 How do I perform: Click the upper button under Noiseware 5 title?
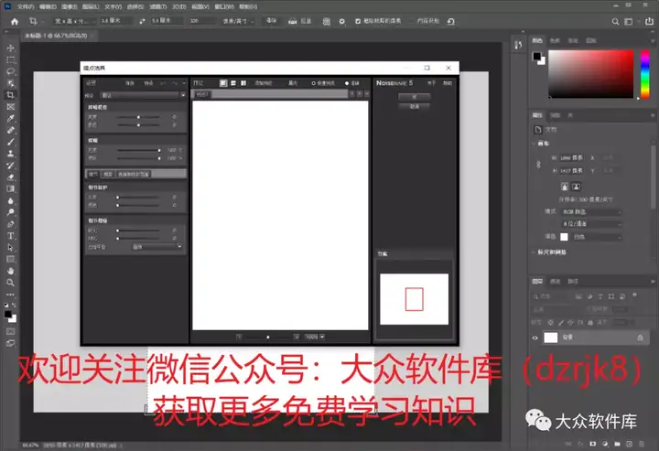coord(414,97)
